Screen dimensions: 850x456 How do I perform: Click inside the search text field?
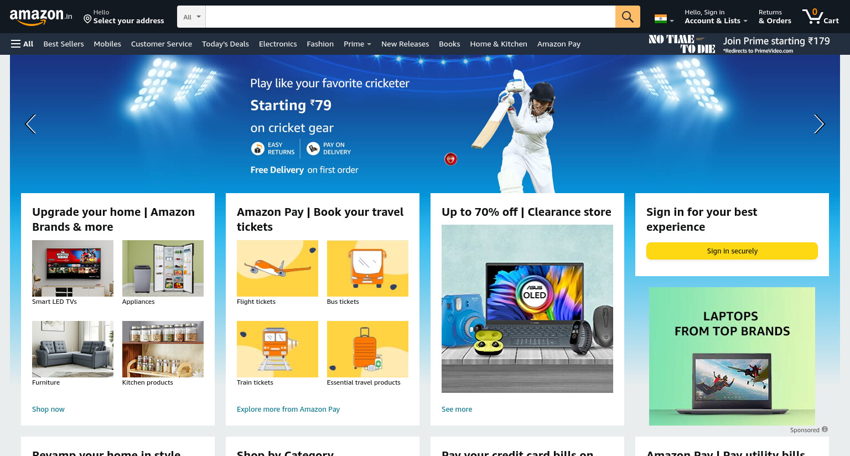410,17
